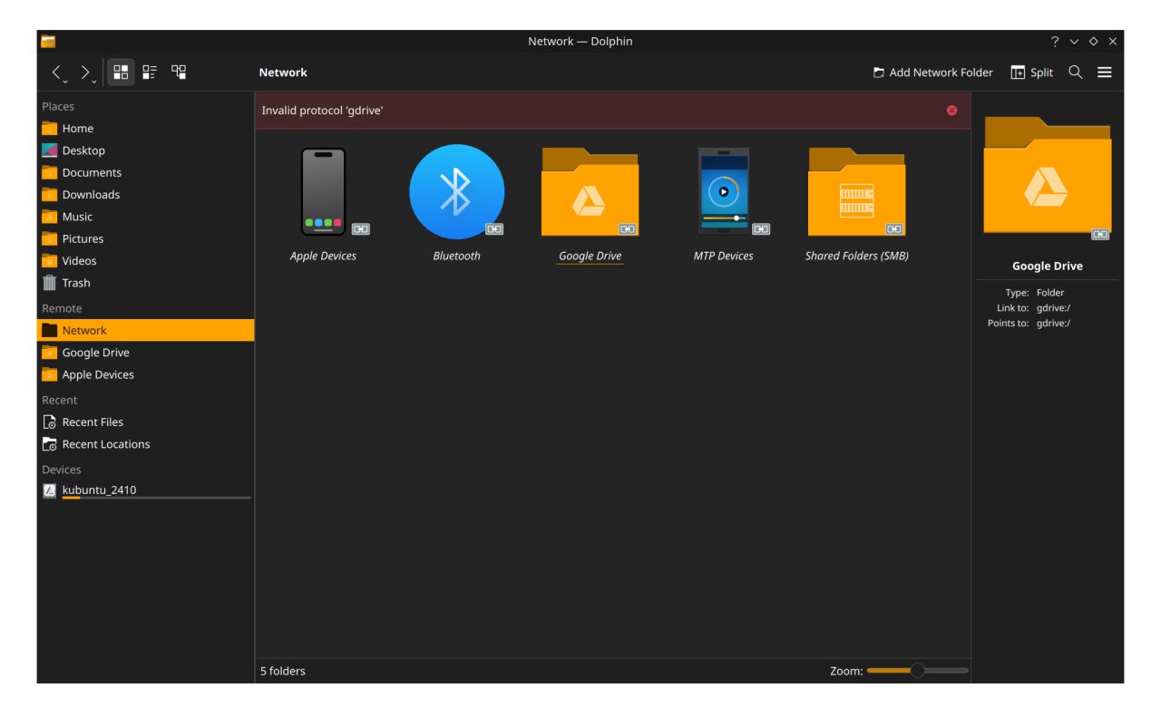This screenshot has width=1161, height=727.
Task: Click the Recent Files clock icon
Action: (x=50, y=422)
